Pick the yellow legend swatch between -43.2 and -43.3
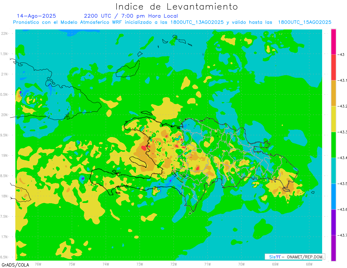Viewport: 347px width, 268px height. pyautogui.click(x=333, y=119)
